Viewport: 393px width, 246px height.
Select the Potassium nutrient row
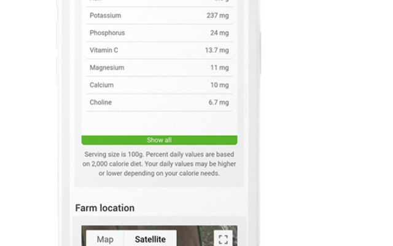tap(159, 15)
